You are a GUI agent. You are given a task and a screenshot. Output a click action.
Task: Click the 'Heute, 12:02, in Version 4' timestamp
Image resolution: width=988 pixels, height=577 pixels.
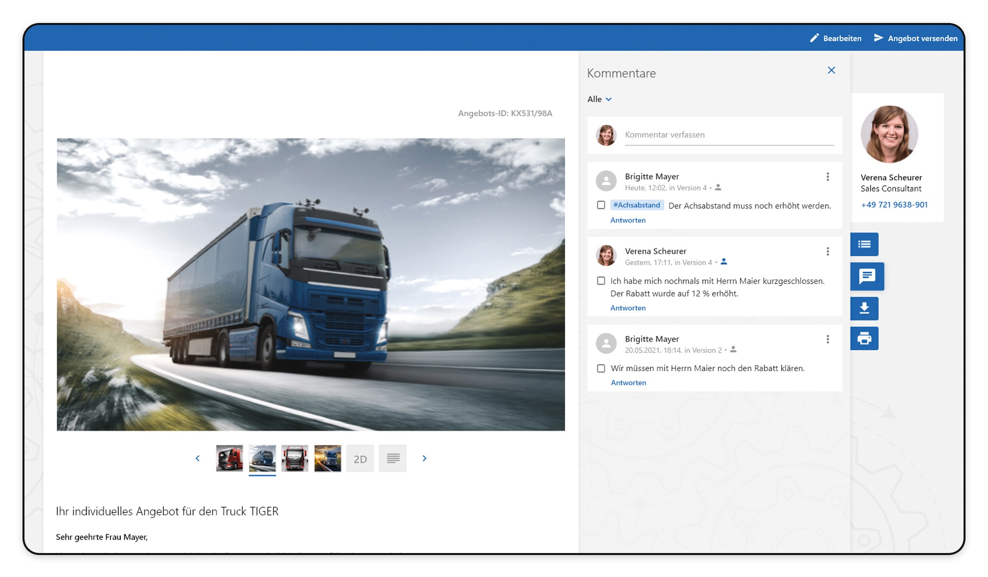pyautogui.click(x=666, y=187)
